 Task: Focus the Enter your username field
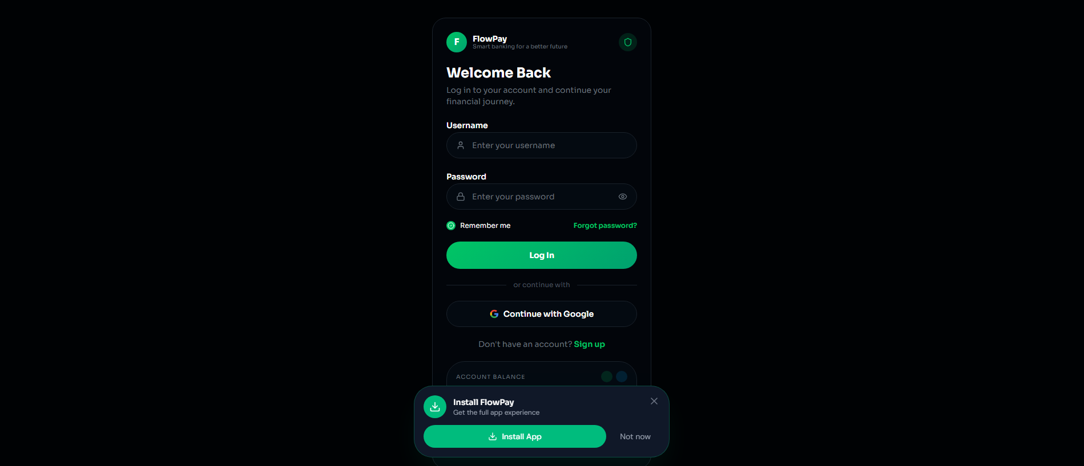click(x=542, y=145)
